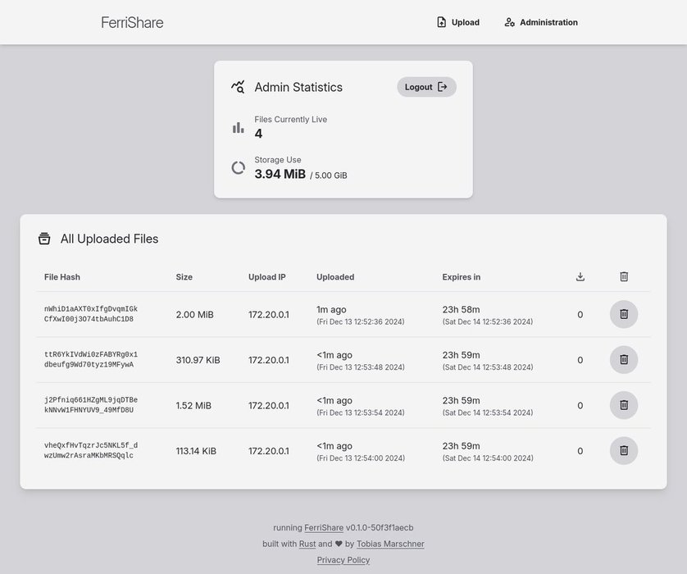Click the All Uploaded Files archive icon

[44, 239]
